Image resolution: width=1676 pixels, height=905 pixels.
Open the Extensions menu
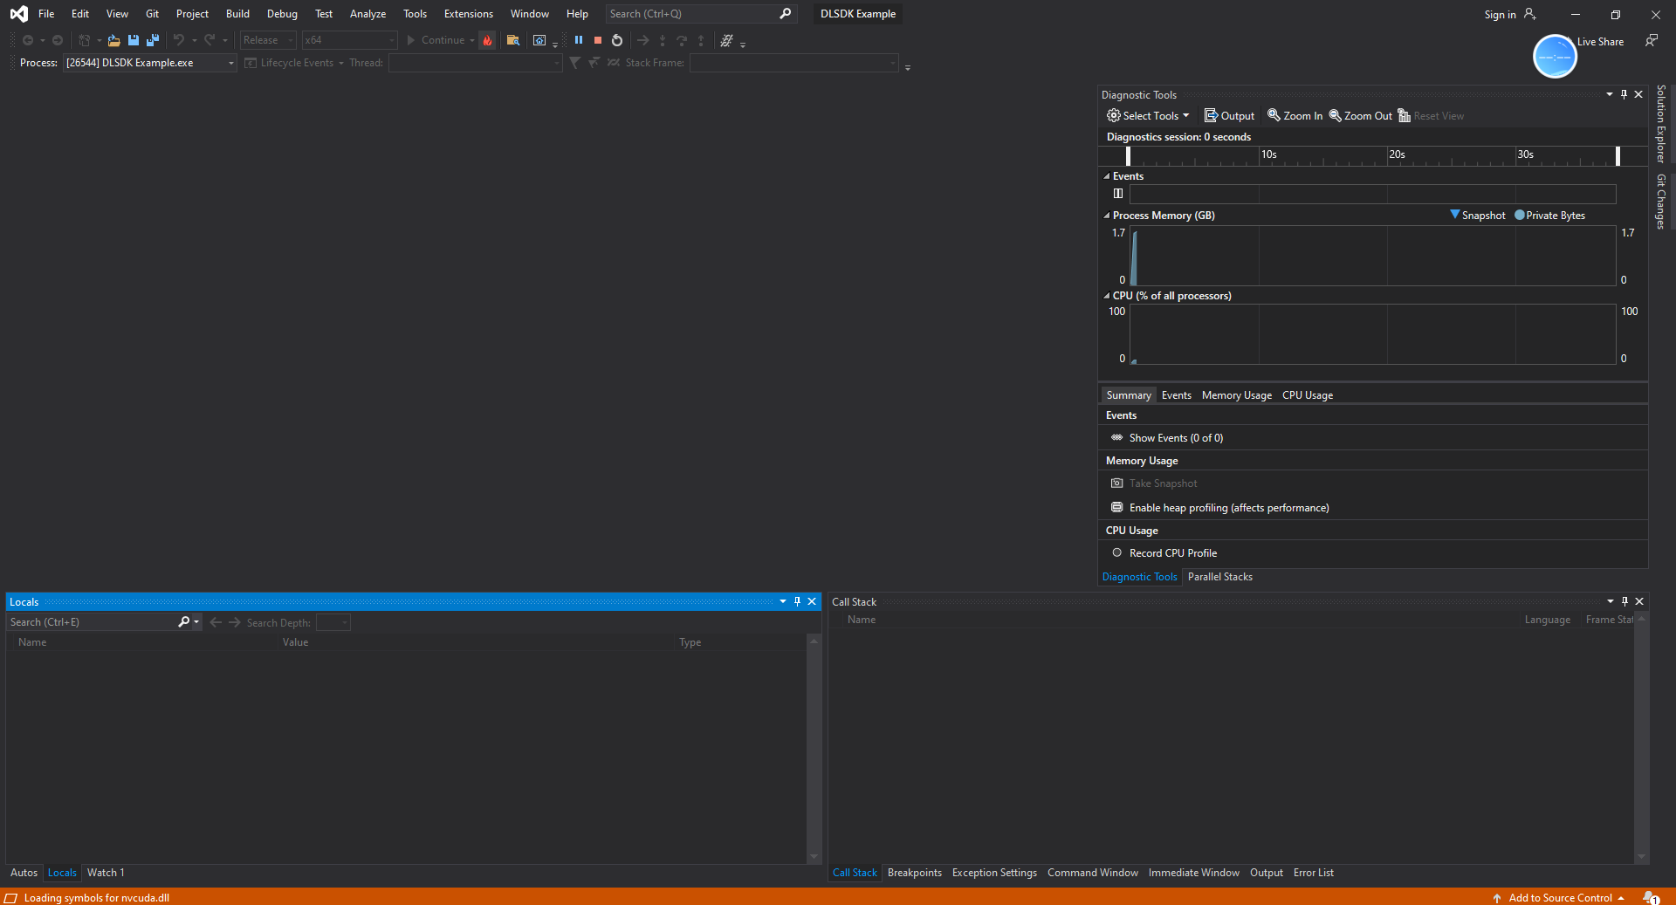pyautogui.click(x=469, y=14)
